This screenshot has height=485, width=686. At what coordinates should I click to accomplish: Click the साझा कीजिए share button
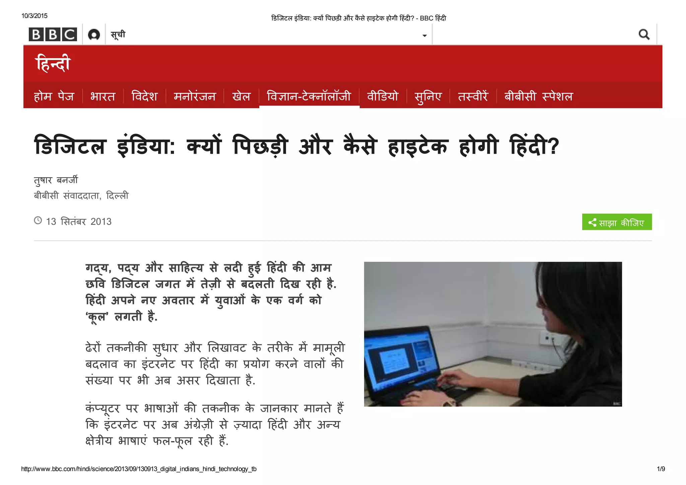[617, 222]
